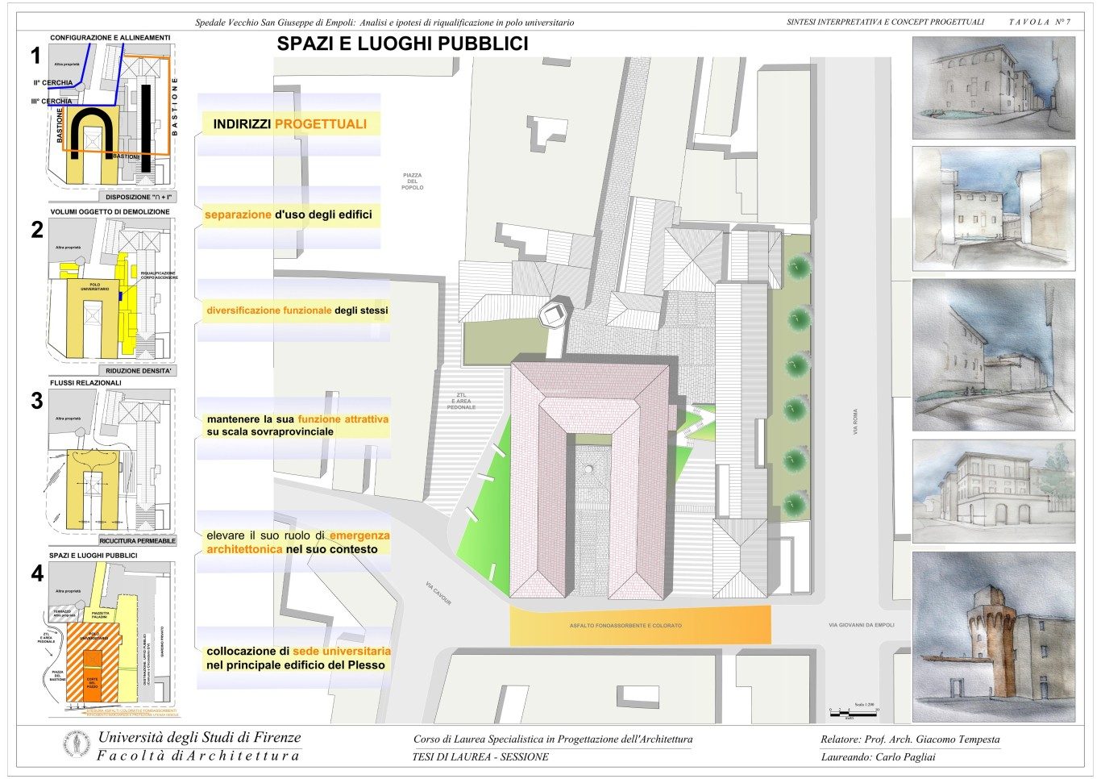The image size is (1101, 779).
Task: Open diagram number 4 with orange hatched area
Action: [112, 637]
